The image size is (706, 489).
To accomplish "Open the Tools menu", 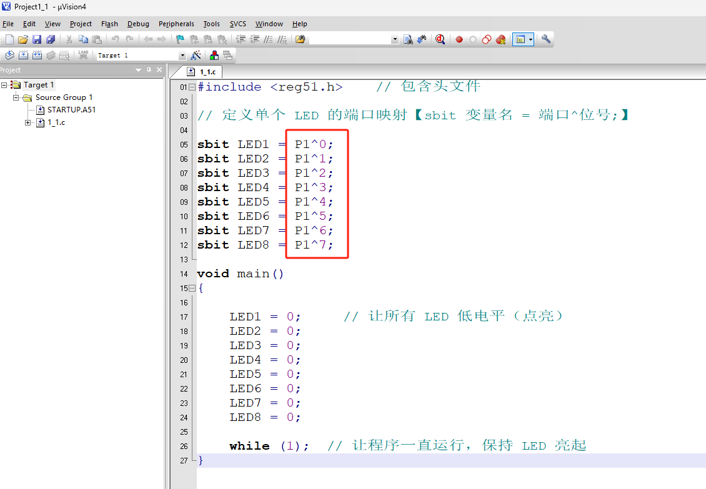I will [x=212, y=24].
